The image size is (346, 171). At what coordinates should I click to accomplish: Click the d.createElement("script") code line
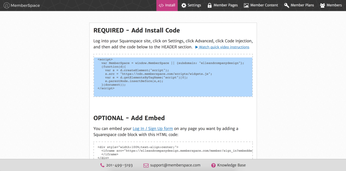(x=137, y=70)
